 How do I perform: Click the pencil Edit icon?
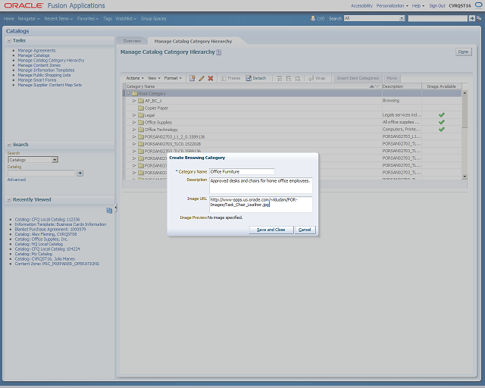point(202,78)
